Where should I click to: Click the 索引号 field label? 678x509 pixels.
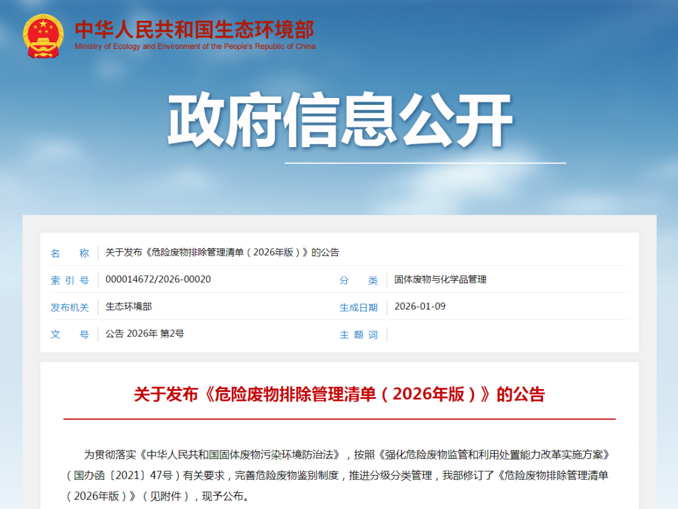pos(70,280)
